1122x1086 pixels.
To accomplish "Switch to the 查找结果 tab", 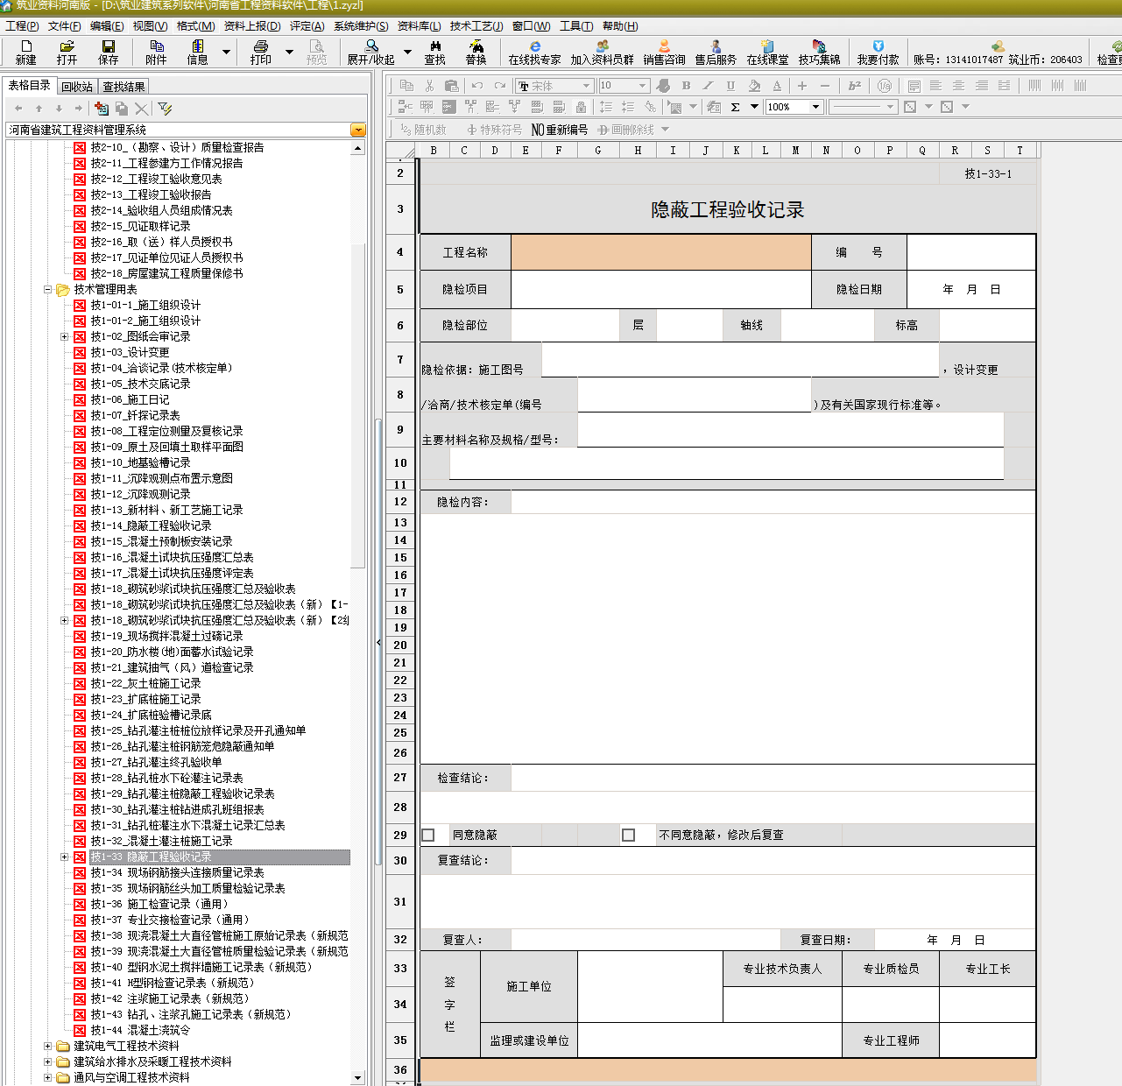I will 123,87.
